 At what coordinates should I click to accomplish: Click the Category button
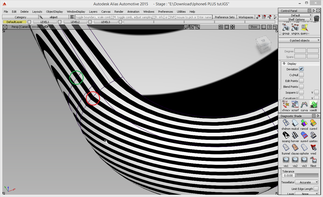[20, 17]
